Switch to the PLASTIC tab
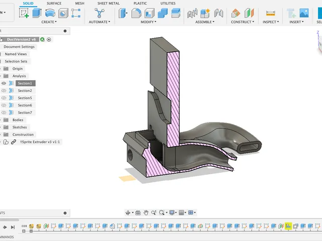 140,4
